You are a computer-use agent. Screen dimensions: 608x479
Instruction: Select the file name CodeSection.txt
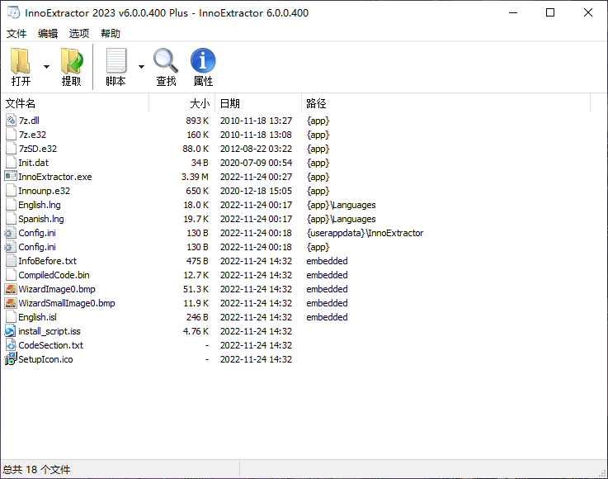coord(51,345)
